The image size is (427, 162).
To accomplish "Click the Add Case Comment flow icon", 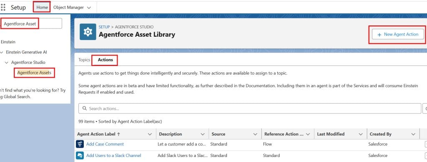I will pyautogui.click(x=80, y=144).
